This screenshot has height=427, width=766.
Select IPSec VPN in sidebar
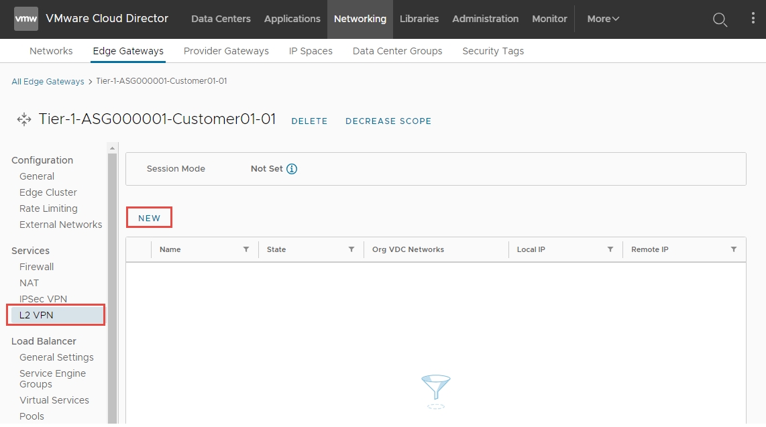(43, 299)
